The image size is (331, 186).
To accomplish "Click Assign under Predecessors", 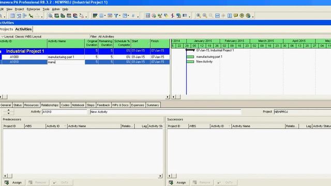I will (14, 182).
